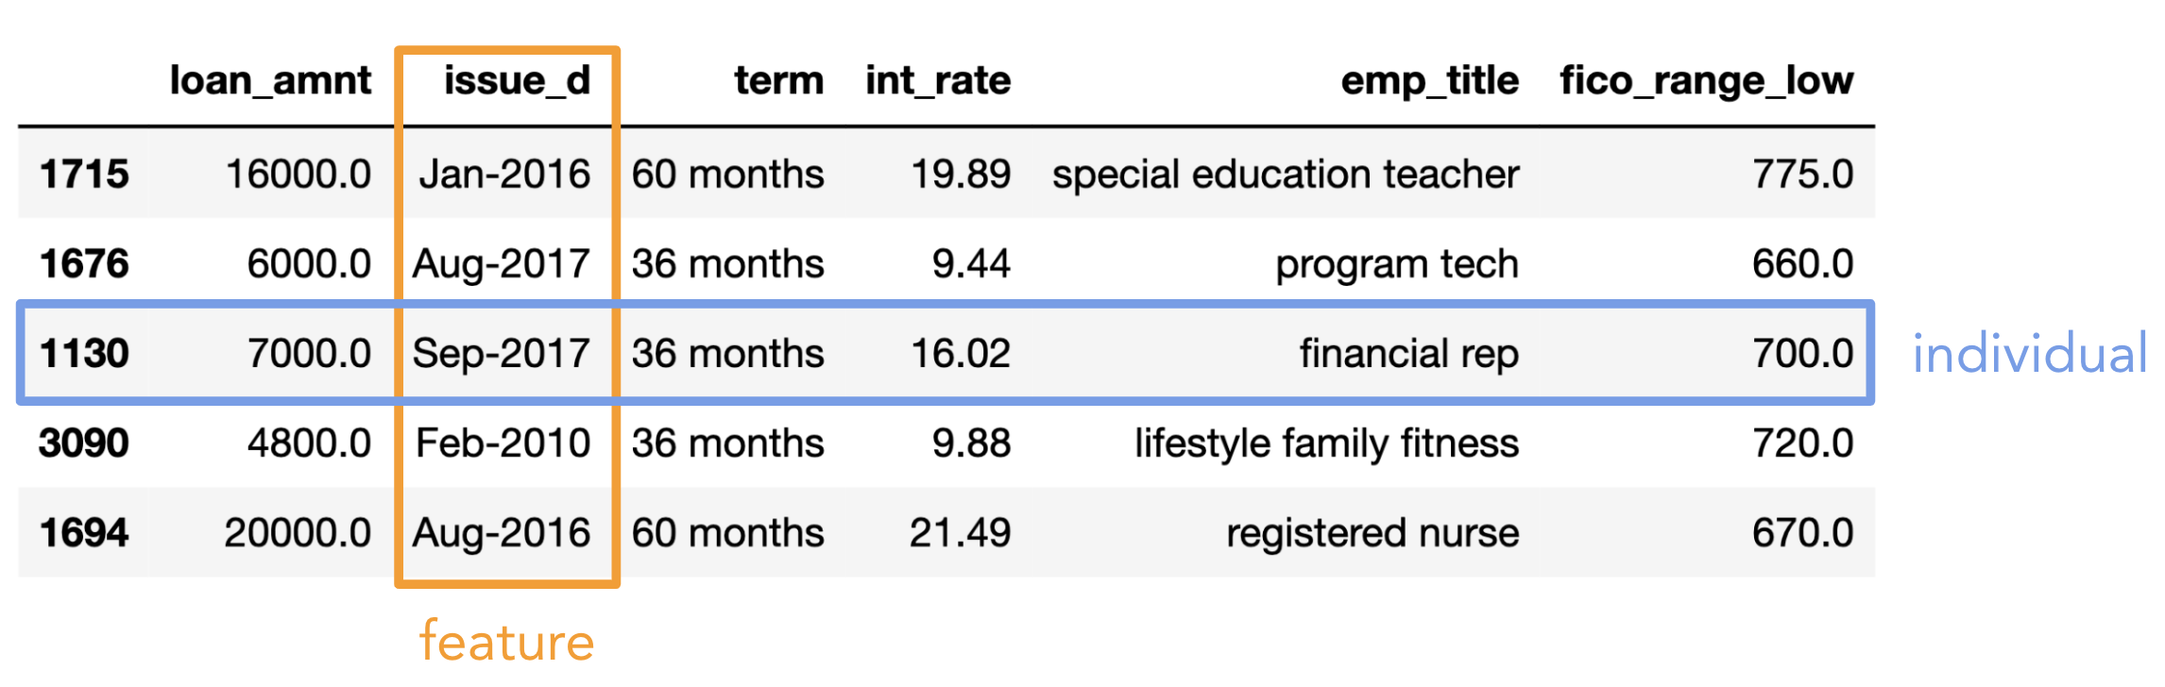2165x687 pixels.
Task: Select the emp_title column header
Action: coord(1430,82)
